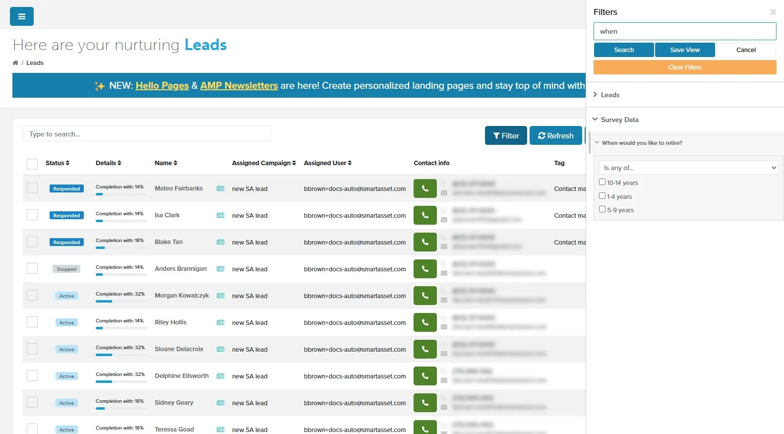Click the filter search box containing 'when'
The width and height of the screenshot is (784, 434).
[x=685, y=31]
